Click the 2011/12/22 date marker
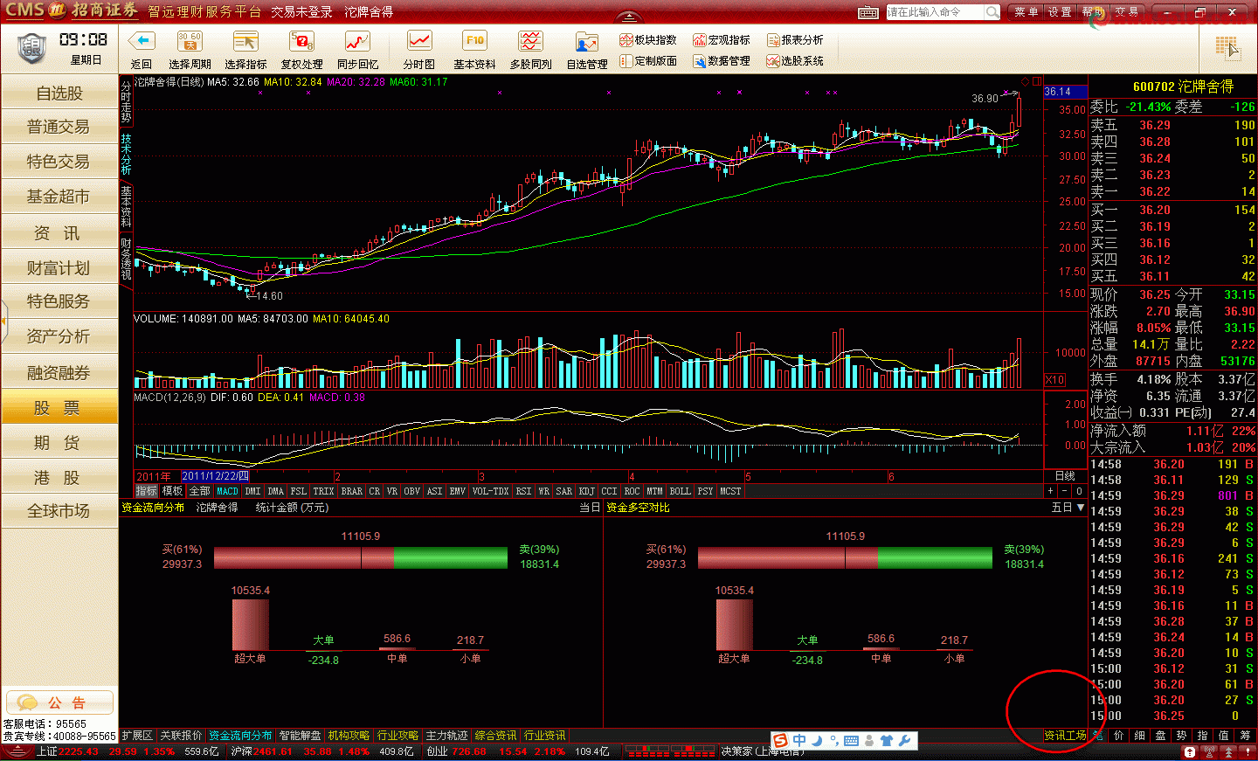Image resolution: width=1258 pixels, height=761 pixels. [x=215, y=476]
